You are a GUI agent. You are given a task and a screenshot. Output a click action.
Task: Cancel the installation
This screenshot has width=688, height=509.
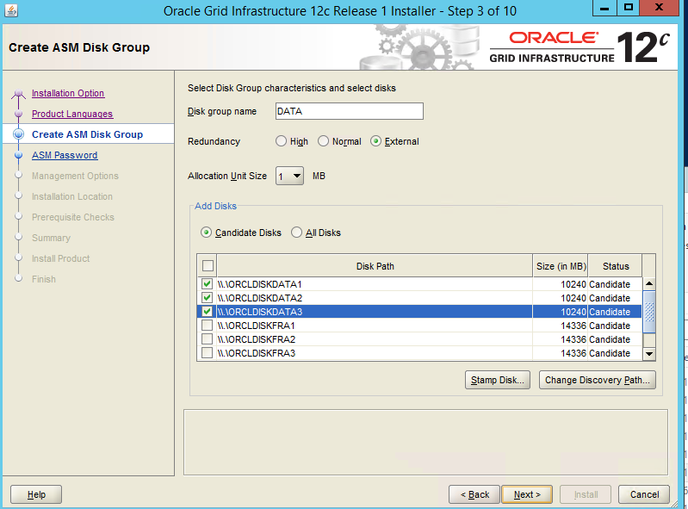tap(644, 494)
